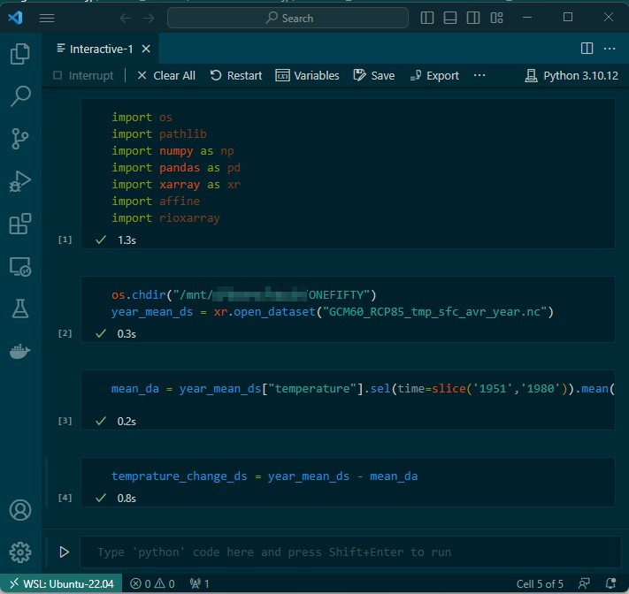Click Cell 5 of 5 status entry
Viewport: 629px width, 594px height.
click(x=540, y=584)
